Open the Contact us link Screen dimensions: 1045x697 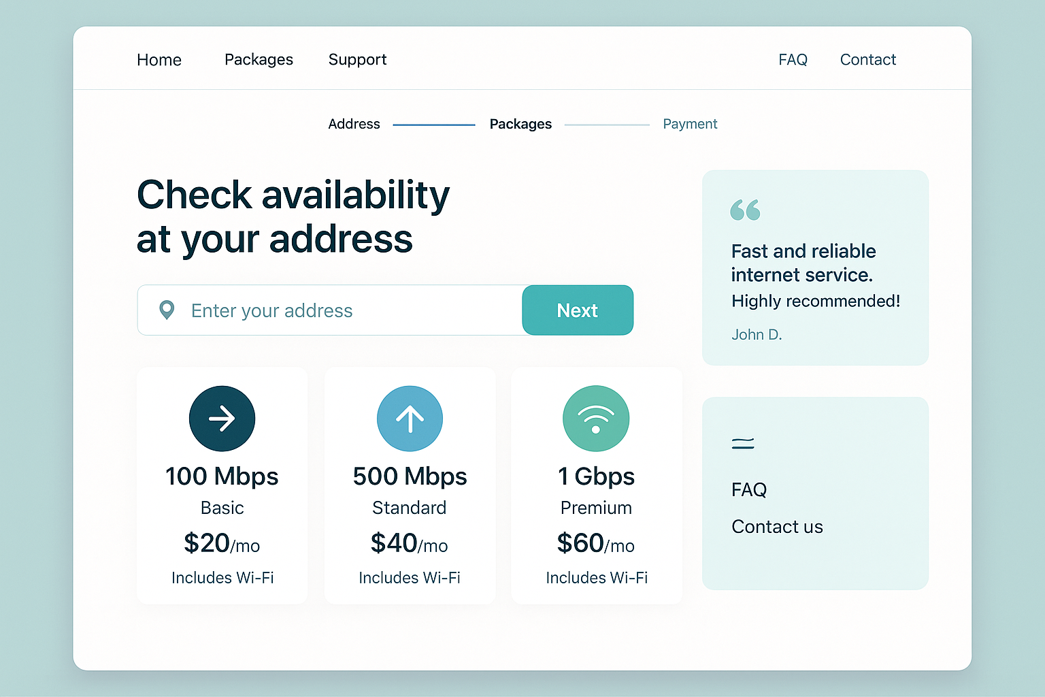[x=777, y=526]
